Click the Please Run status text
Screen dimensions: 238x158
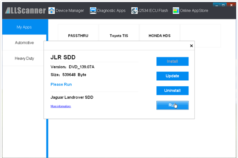61,84
